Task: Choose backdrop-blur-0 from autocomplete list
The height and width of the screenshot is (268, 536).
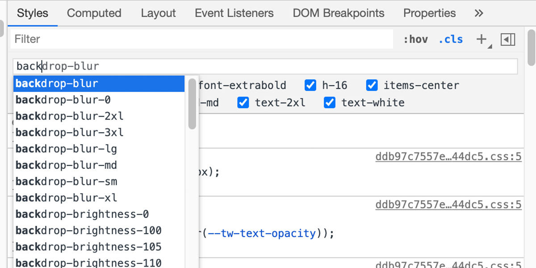Action: (99, 100)
